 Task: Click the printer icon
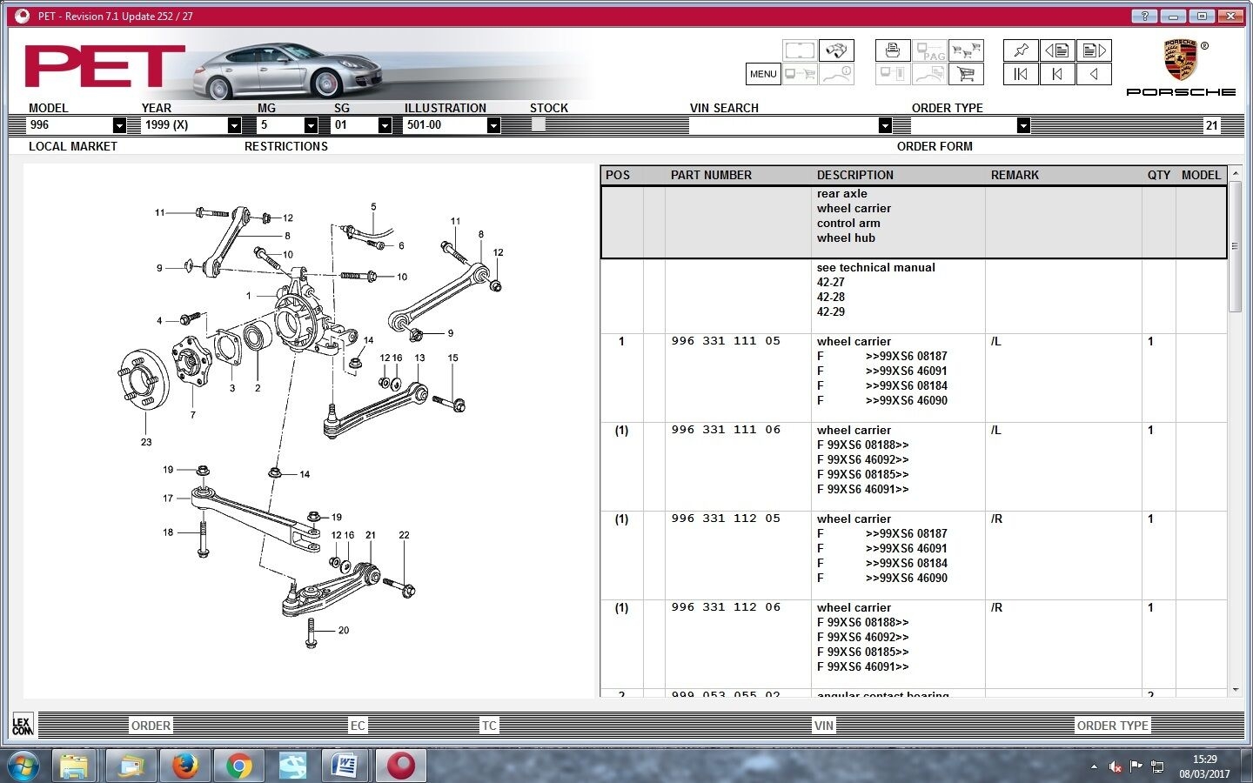coord(893,50)
